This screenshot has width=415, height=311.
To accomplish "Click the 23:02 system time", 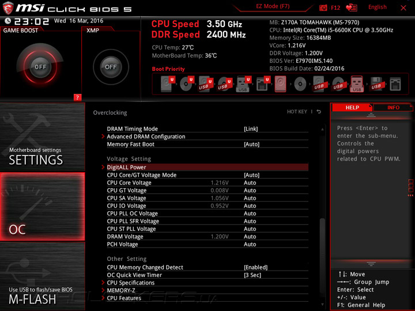I will tap(32, 21).
